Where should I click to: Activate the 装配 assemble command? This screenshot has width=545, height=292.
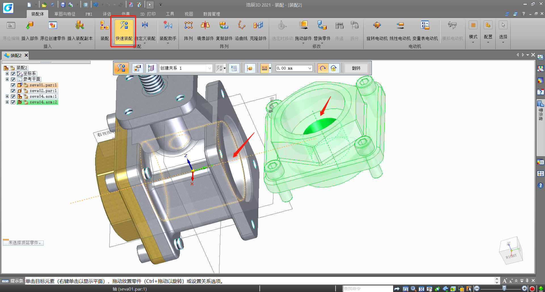click(x=104, y=30)
